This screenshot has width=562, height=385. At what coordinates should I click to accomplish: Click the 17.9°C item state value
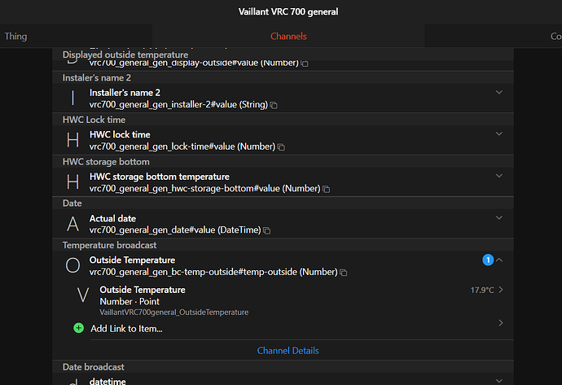click(482, 290)
